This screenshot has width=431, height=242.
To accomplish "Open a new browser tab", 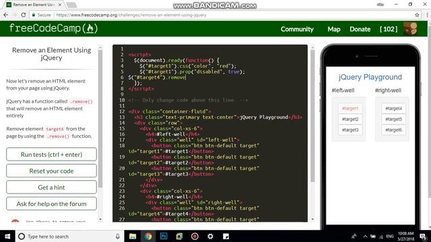I will pyautogui.click(x=72, y=5).
